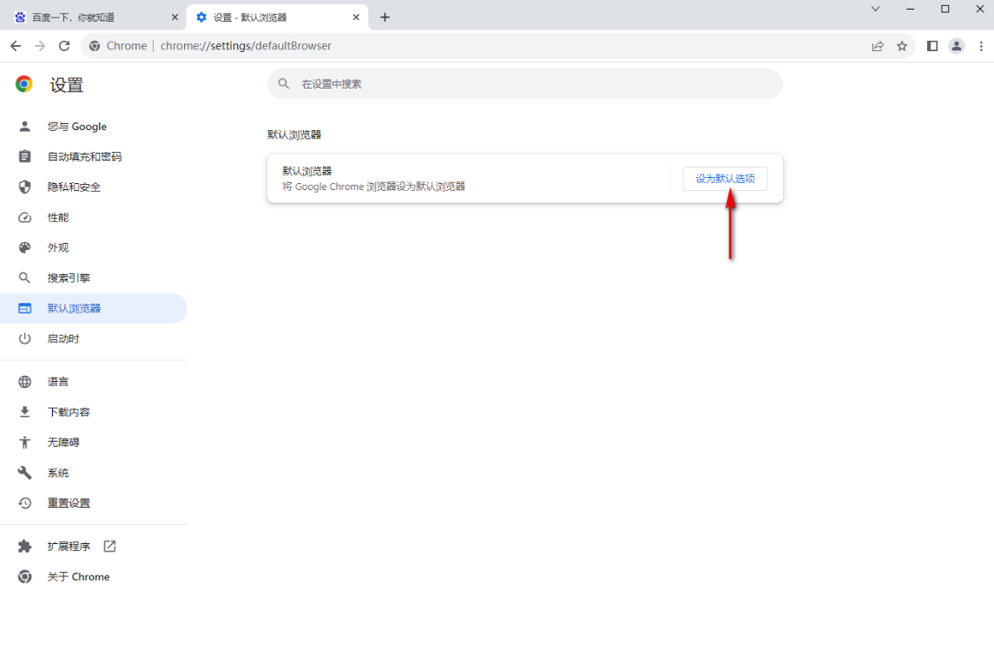Click the share page icon in address bar
The image size is (994, 656).
(x=878, y=46)
